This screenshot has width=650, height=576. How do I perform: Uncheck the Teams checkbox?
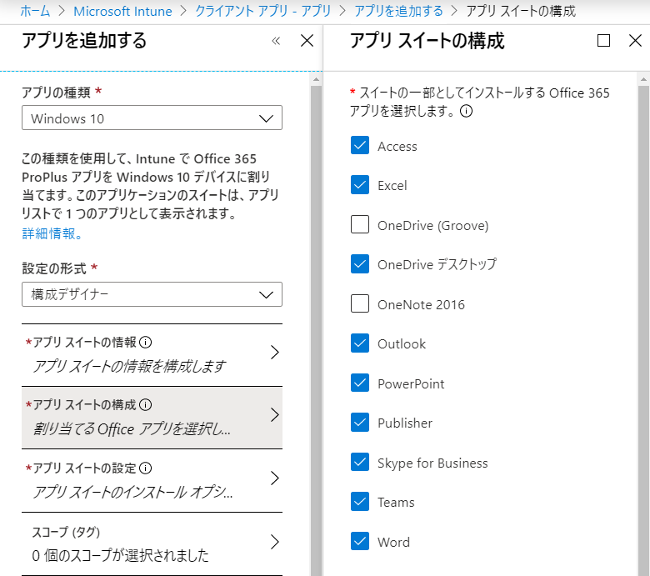(x=360, y=502)
